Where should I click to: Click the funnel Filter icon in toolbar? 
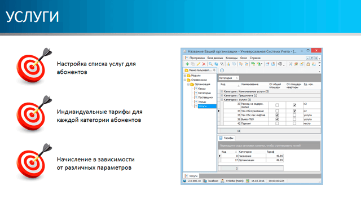click(x=222, y=64)
